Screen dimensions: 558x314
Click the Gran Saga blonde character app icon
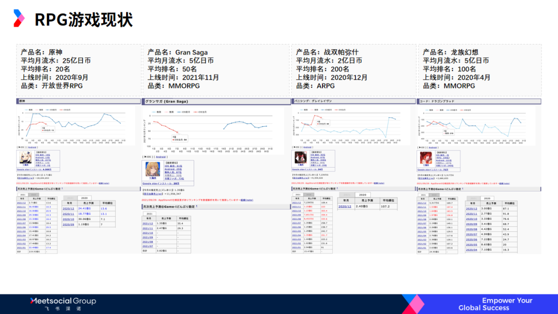[152, 169]
